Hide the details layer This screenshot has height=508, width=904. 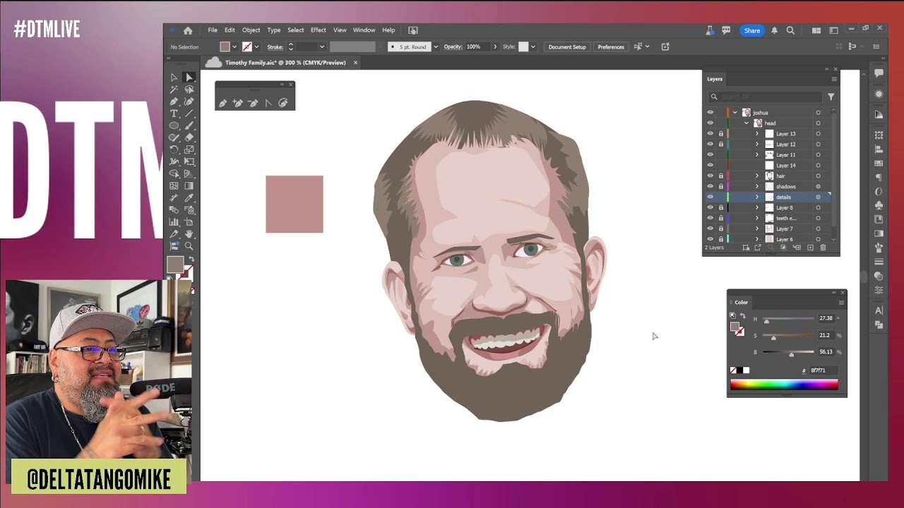(x=710, y=197)
